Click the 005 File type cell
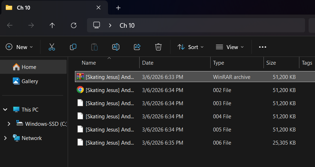 pyautogui.click(x=222, y=130)
